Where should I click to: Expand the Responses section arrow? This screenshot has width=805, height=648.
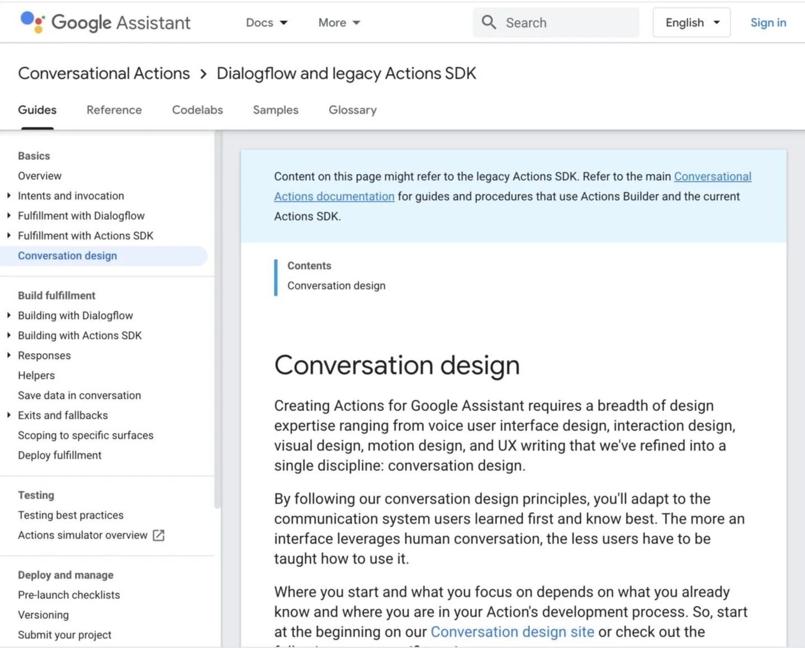(x=8, y=355)
